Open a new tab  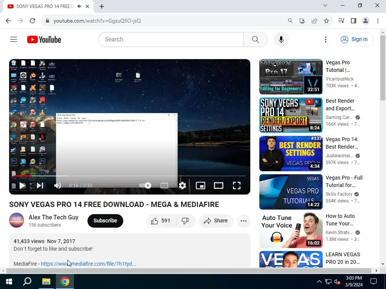pyautogui.click(x=102, y=6)
